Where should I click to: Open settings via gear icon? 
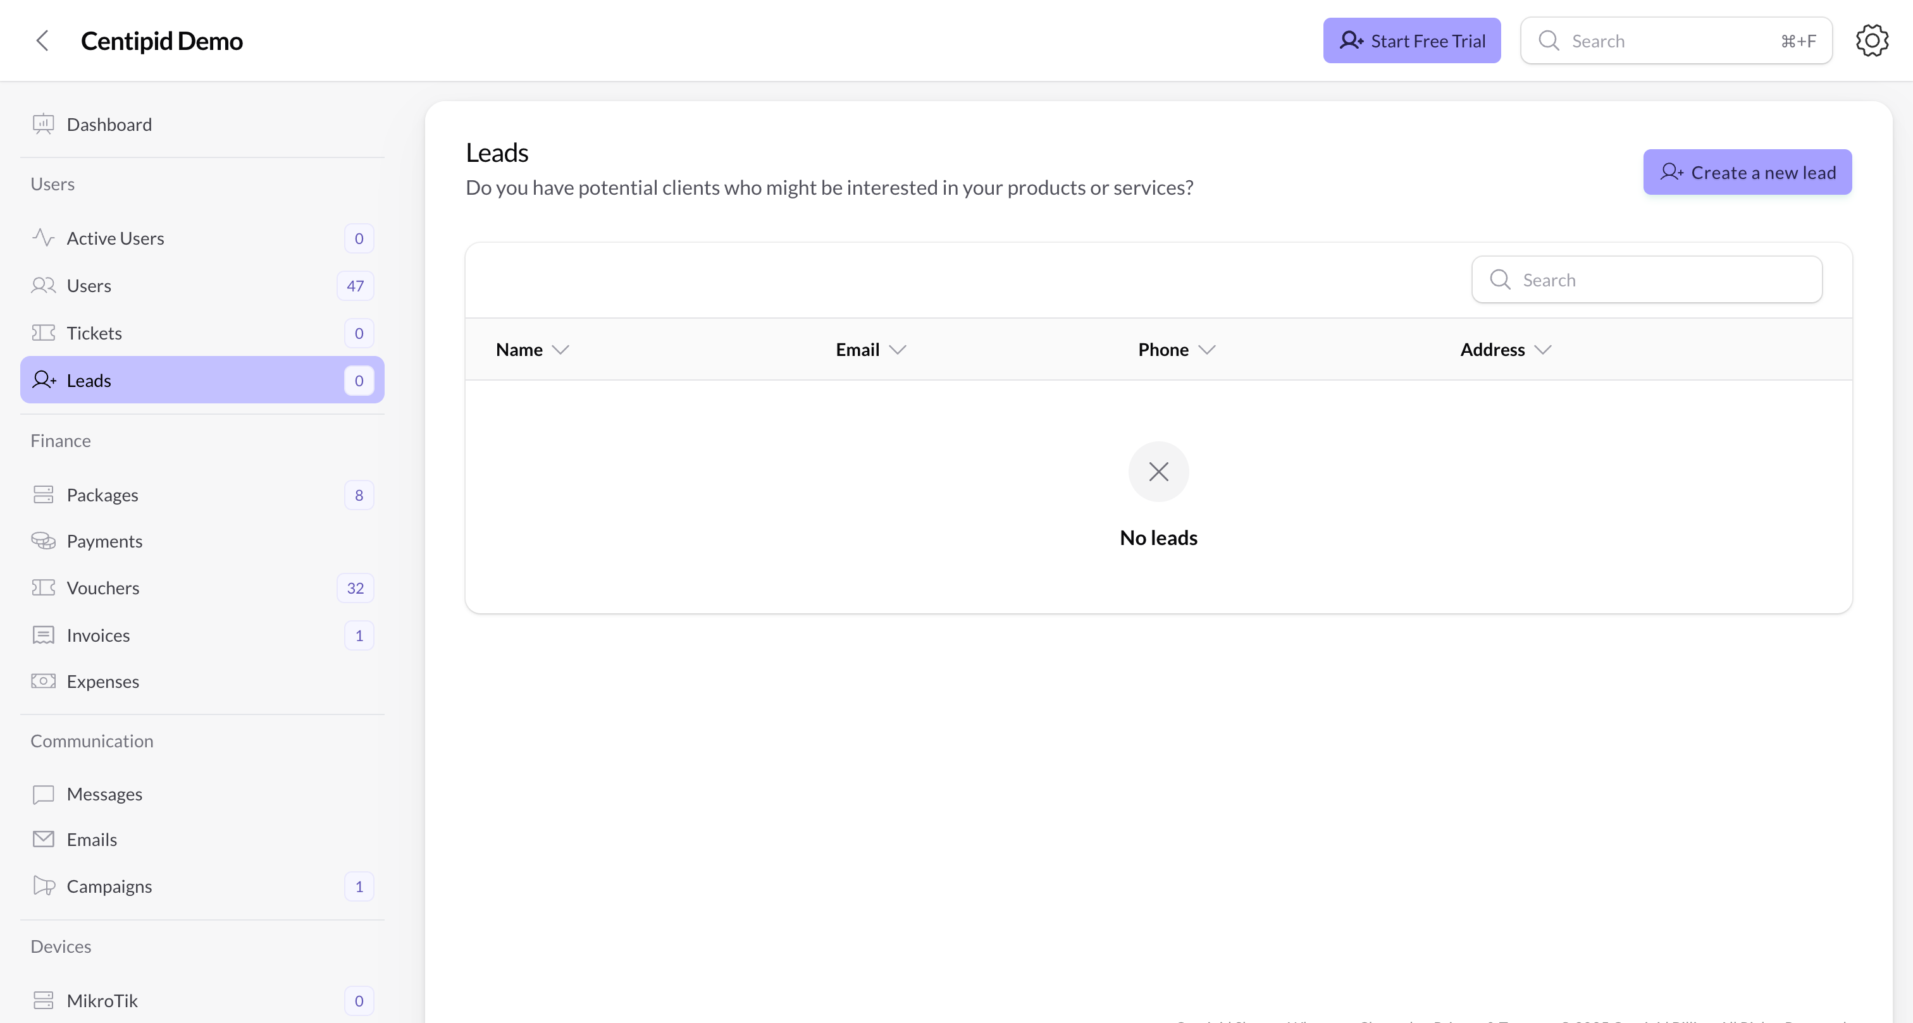[1871, 41]
